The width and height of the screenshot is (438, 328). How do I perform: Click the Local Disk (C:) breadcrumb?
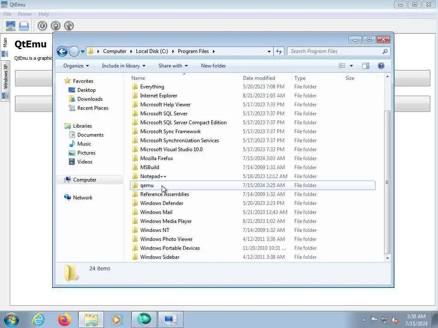click(152, 51)
